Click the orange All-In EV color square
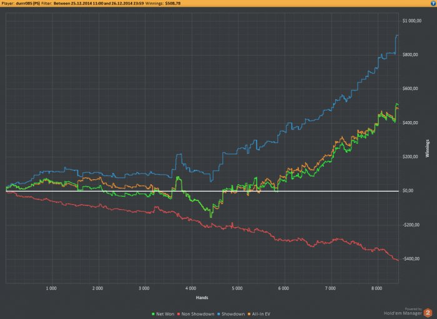The width and height of the screenshot is (437, 319). pos(249,314)
